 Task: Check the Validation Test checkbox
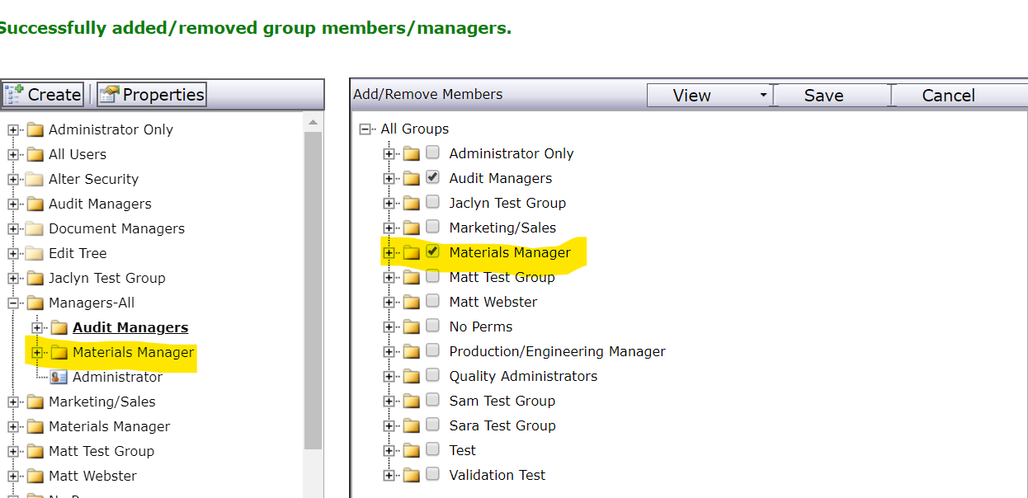tap(432, 474)
